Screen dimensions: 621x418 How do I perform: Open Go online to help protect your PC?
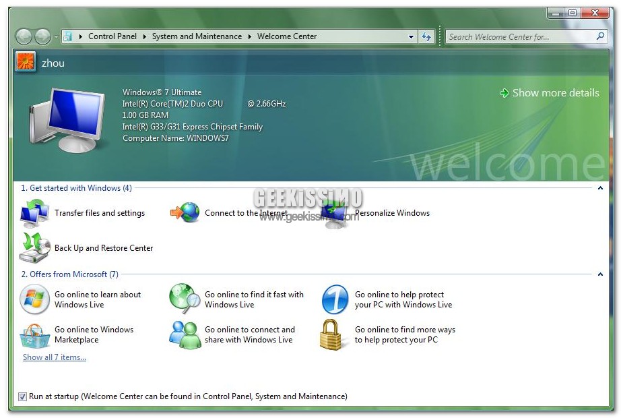tap(403, 299)
